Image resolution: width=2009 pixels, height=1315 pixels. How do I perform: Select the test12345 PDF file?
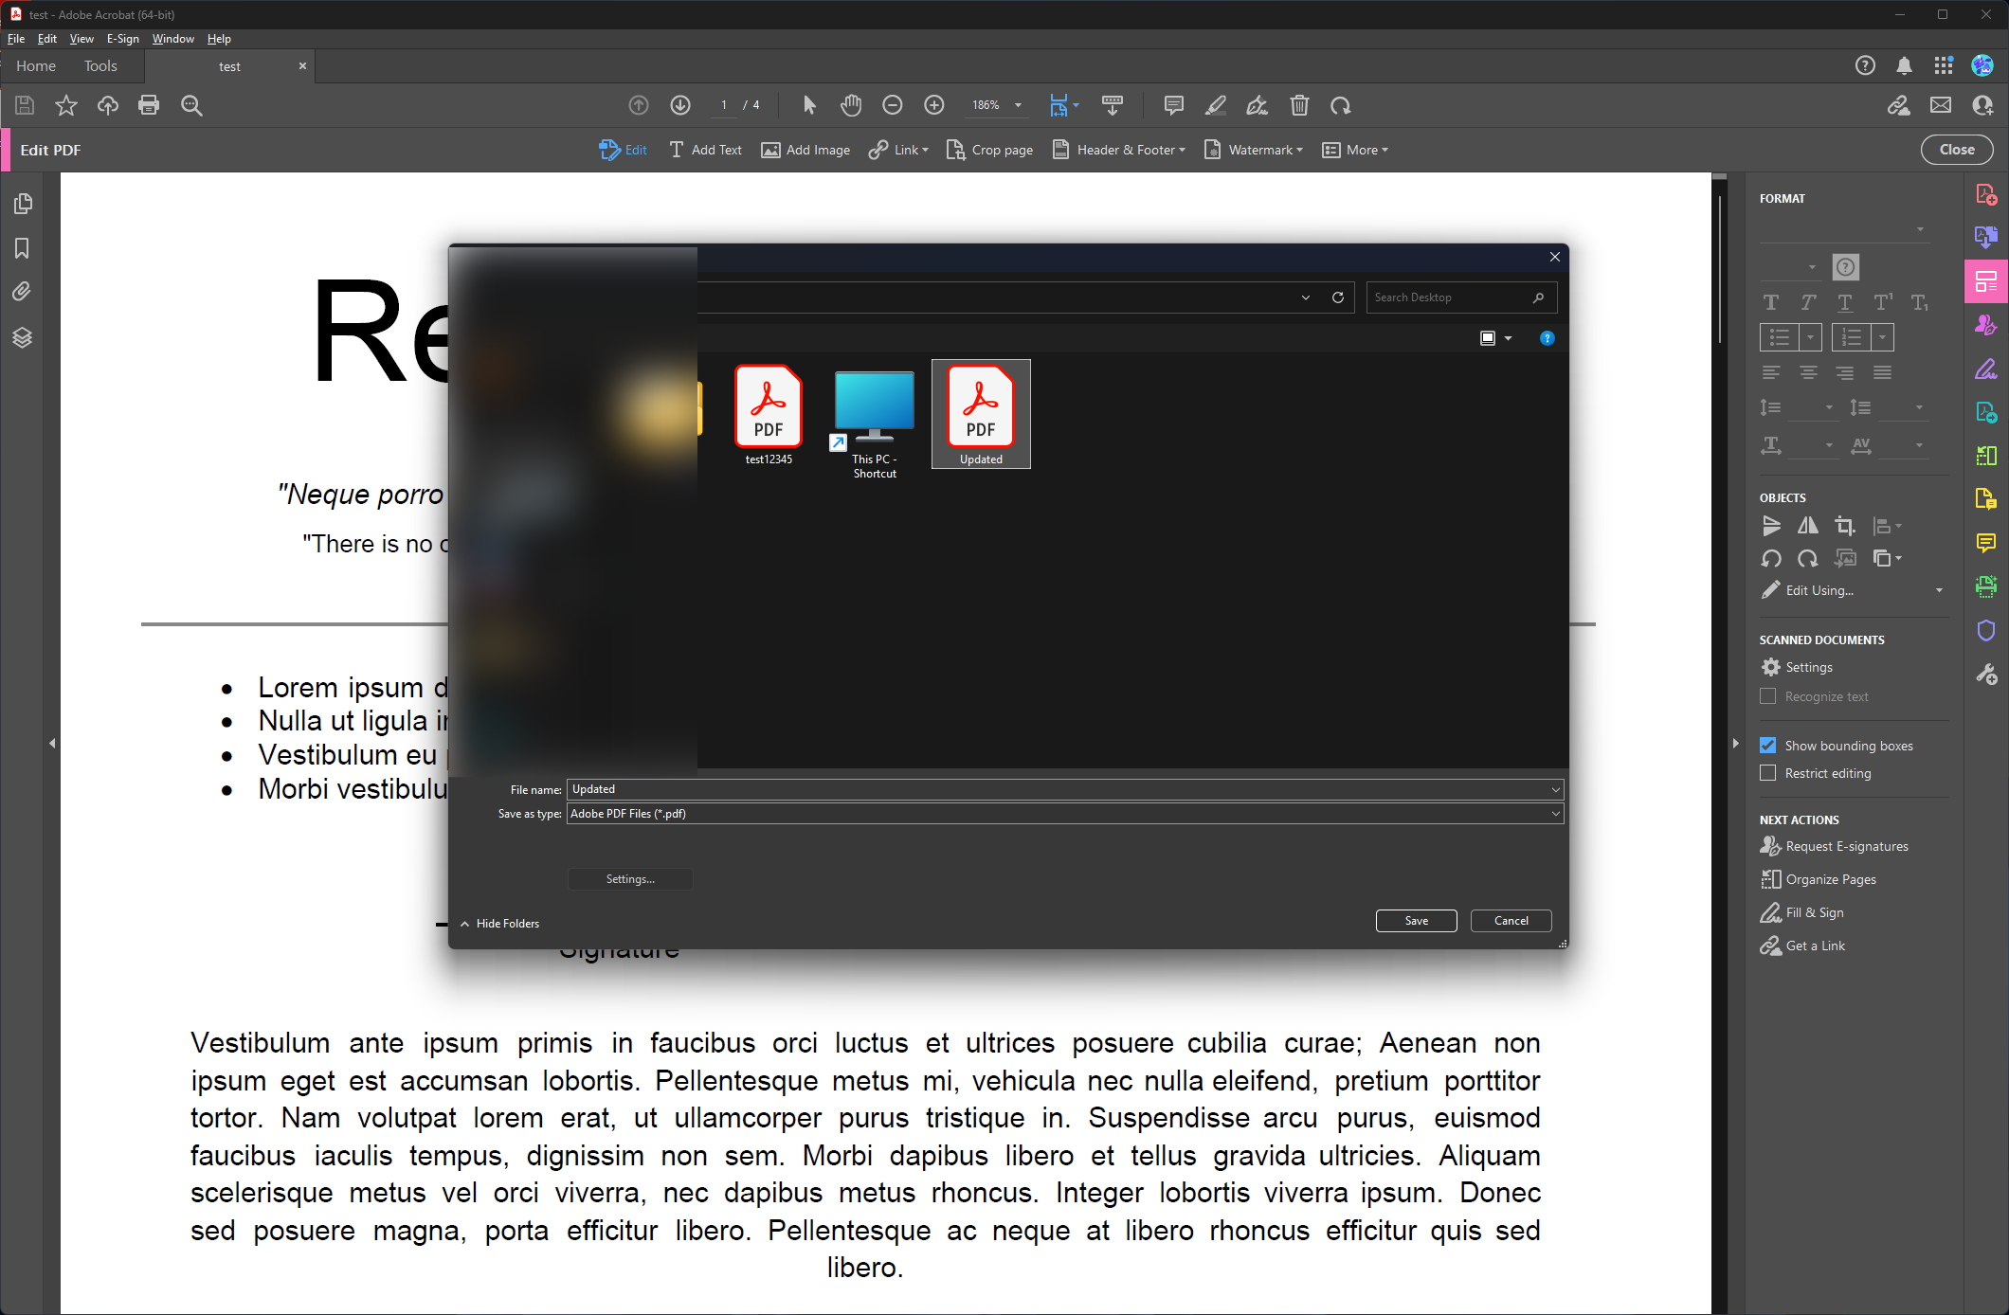(x=769, y=415)
